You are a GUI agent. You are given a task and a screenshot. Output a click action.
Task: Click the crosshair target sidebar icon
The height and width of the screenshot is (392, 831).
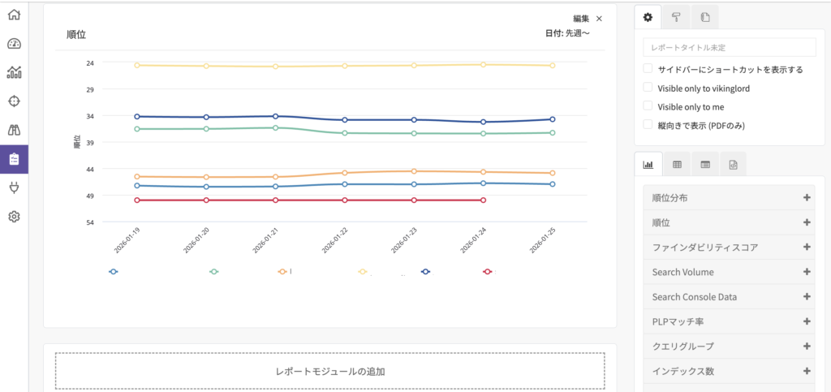14,101
